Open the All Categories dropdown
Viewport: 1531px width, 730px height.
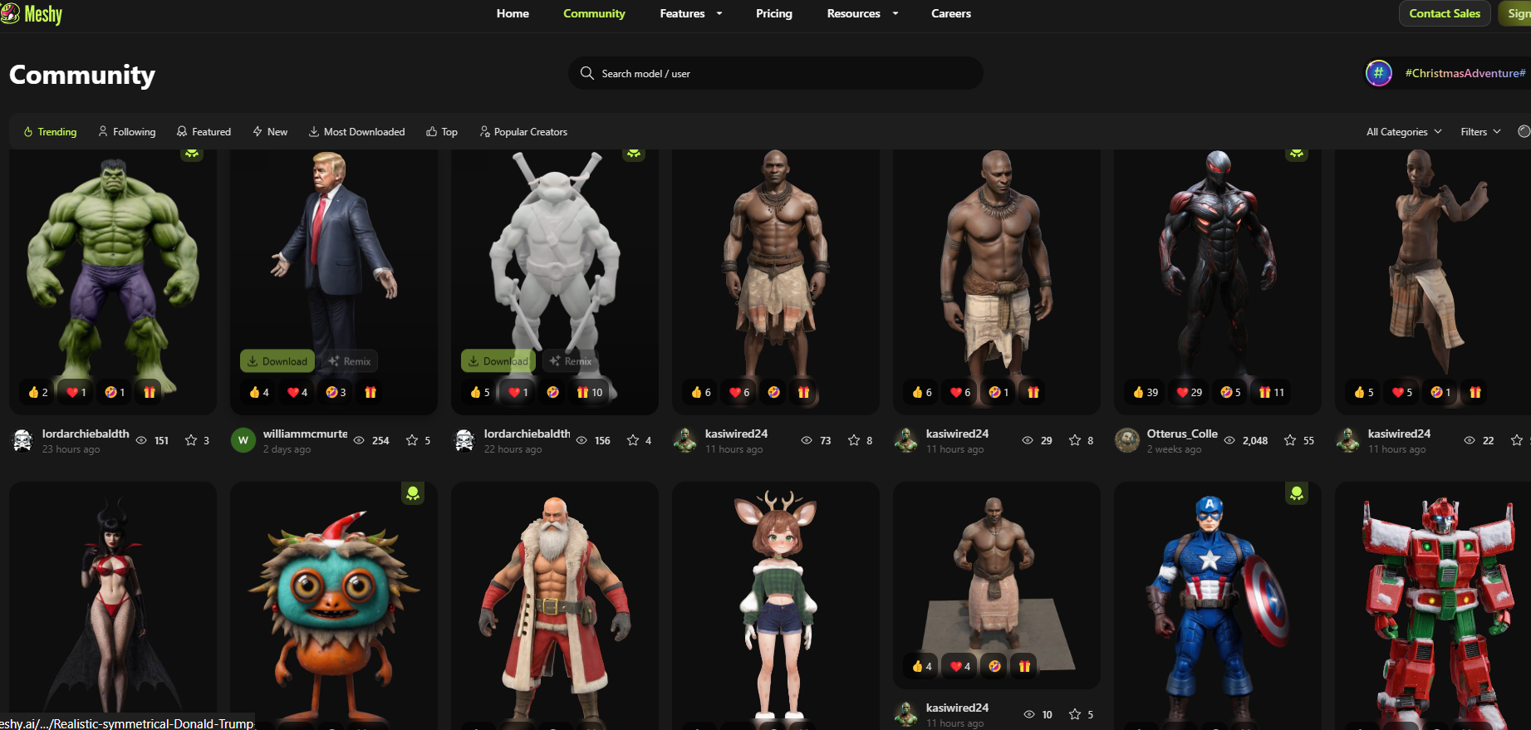pos(1404,131)
